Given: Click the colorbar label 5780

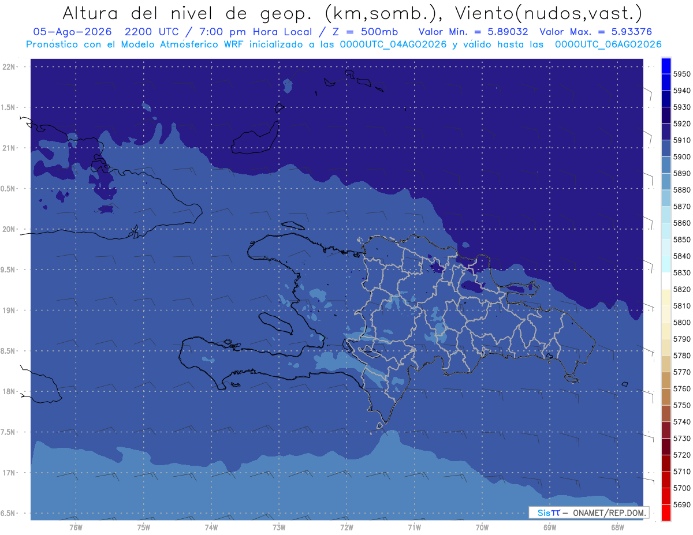Looking at the screenshot, I should [682, 356].
